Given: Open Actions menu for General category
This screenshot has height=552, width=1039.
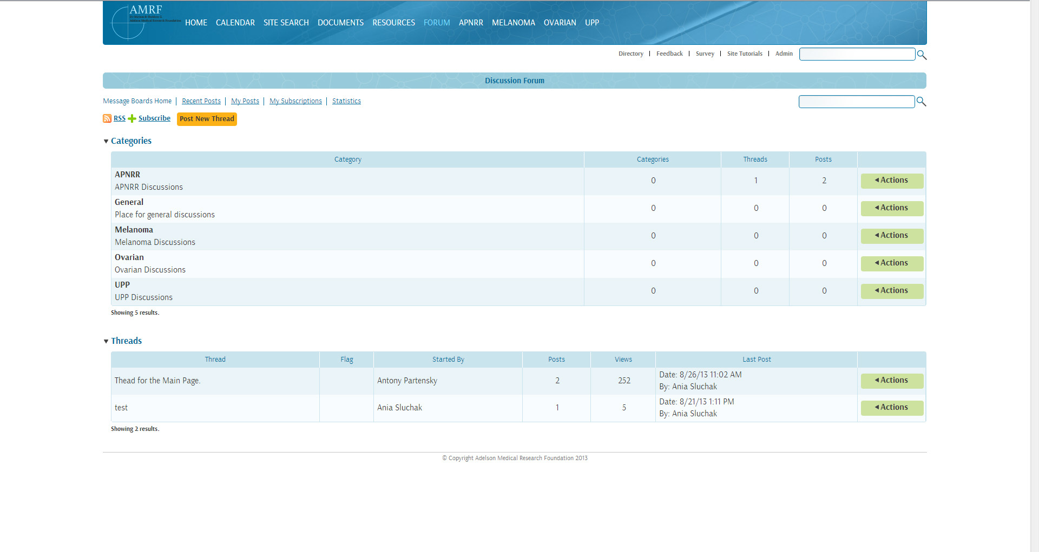Looking at the screenshot, I should point(892,208).
